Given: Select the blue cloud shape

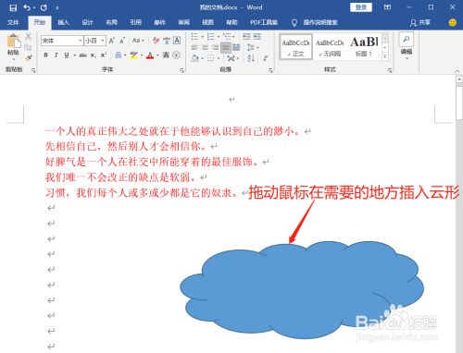Looking at the screenshot, I should (x=302, y=289).
